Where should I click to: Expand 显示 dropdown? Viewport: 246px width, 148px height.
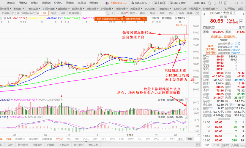[172, 13]
